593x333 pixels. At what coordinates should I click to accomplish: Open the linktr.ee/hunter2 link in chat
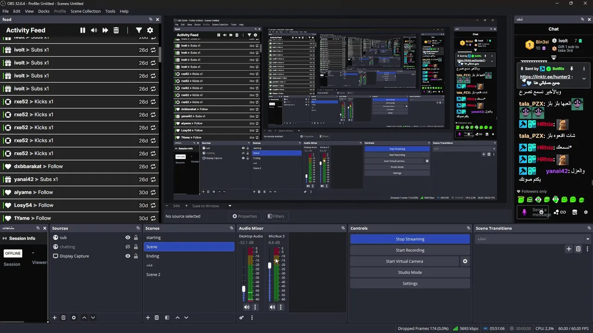pos(545,77)
